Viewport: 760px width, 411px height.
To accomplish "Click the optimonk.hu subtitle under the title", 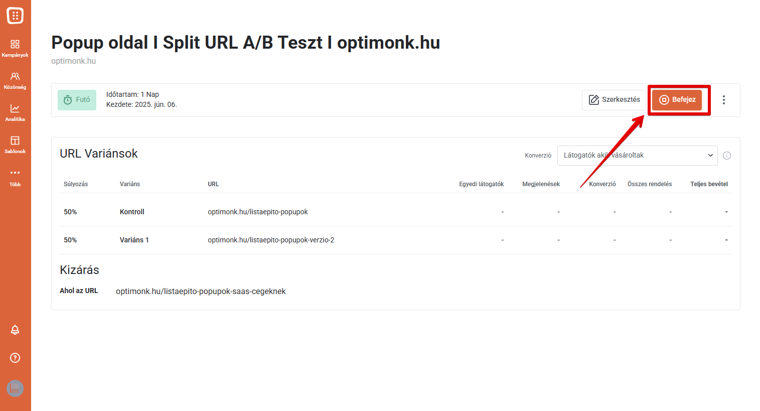I will click(73, 61).
